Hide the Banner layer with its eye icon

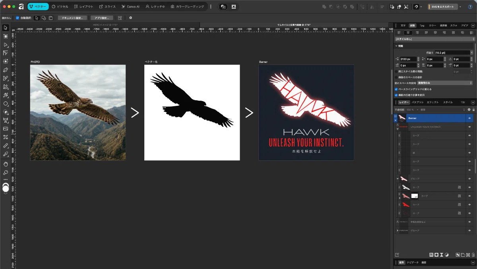[469, 118]
